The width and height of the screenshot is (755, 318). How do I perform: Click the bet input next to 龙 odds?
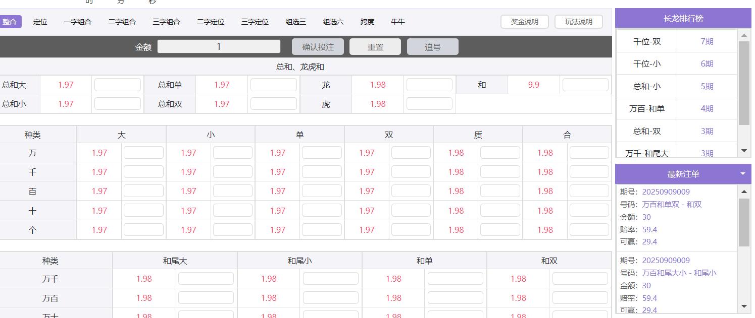point(429,85)
